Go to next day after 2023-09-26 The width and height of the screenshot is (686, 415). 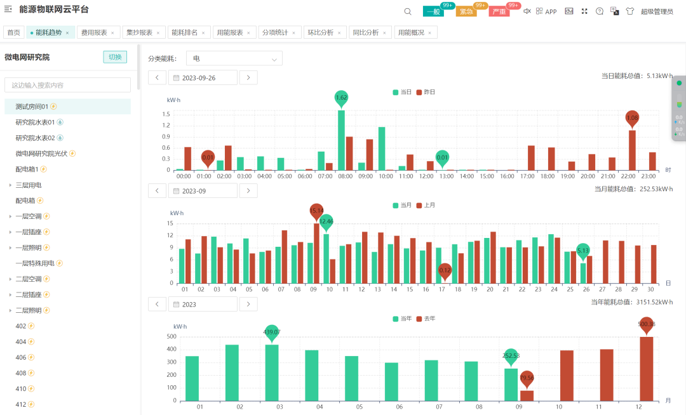coord(248,78)
